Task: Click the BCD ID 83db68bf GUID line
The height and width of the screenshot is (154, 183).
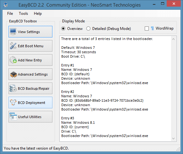Action: [x=102, y=100]
